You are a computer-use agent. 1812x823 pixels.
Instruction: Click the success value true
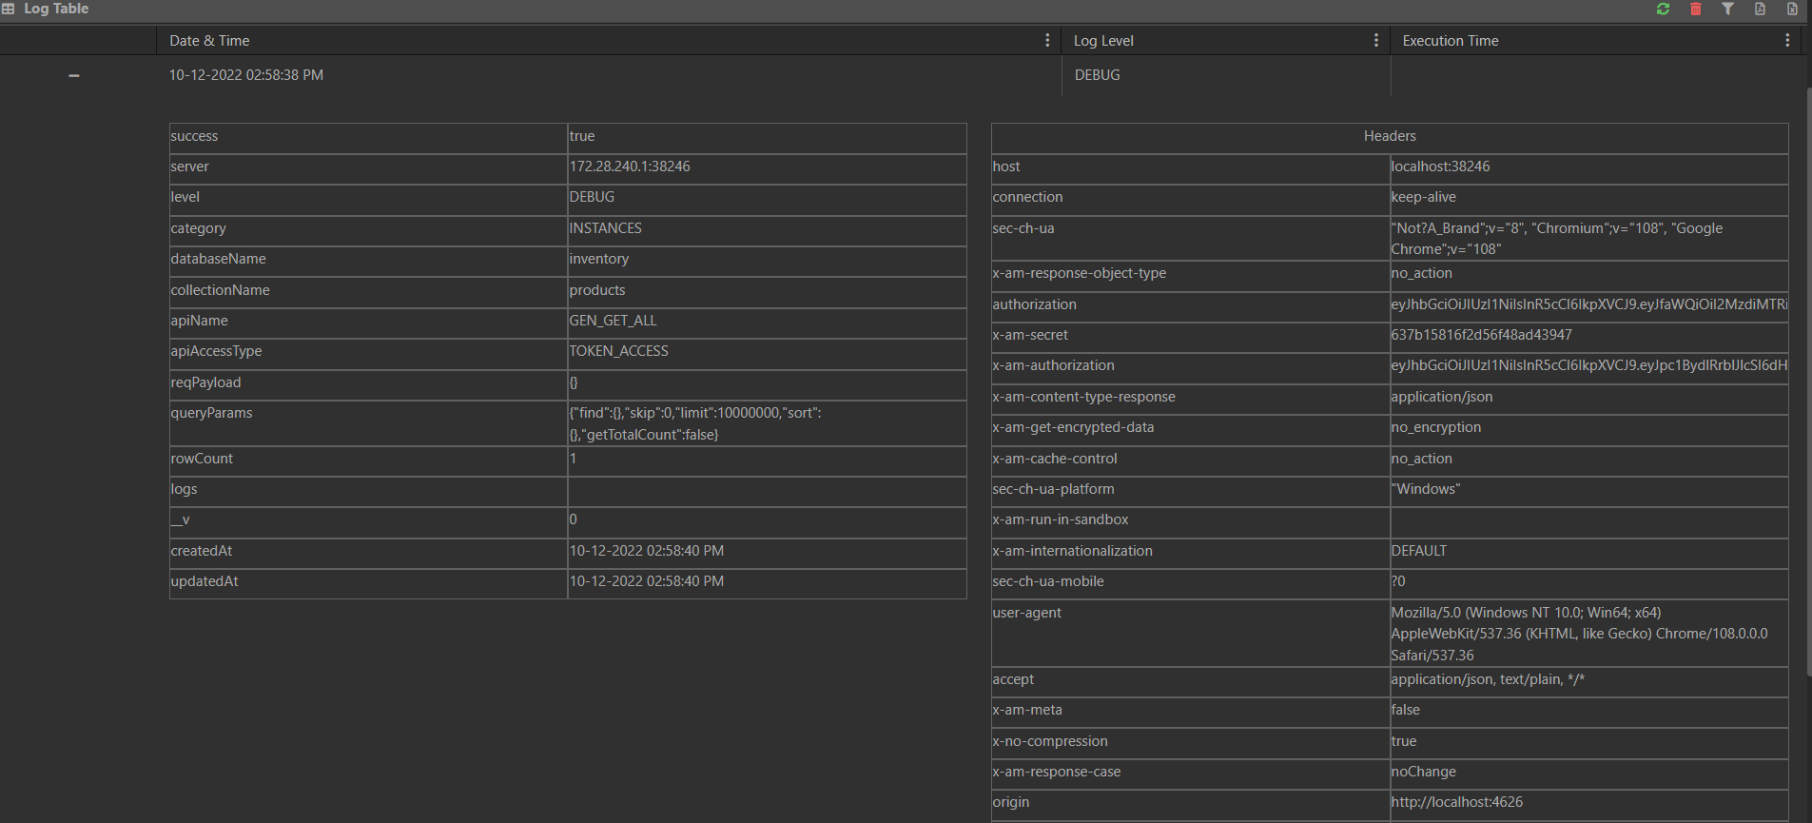[581, 136]
